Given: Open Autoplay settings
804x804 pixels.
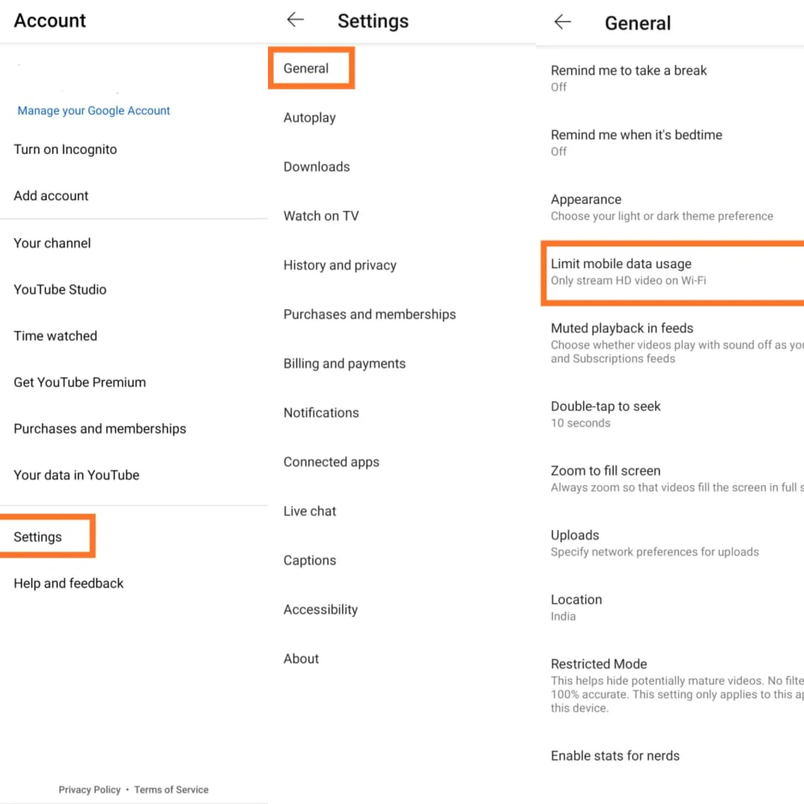Looking at the screenshot, I should click(310, 118).
